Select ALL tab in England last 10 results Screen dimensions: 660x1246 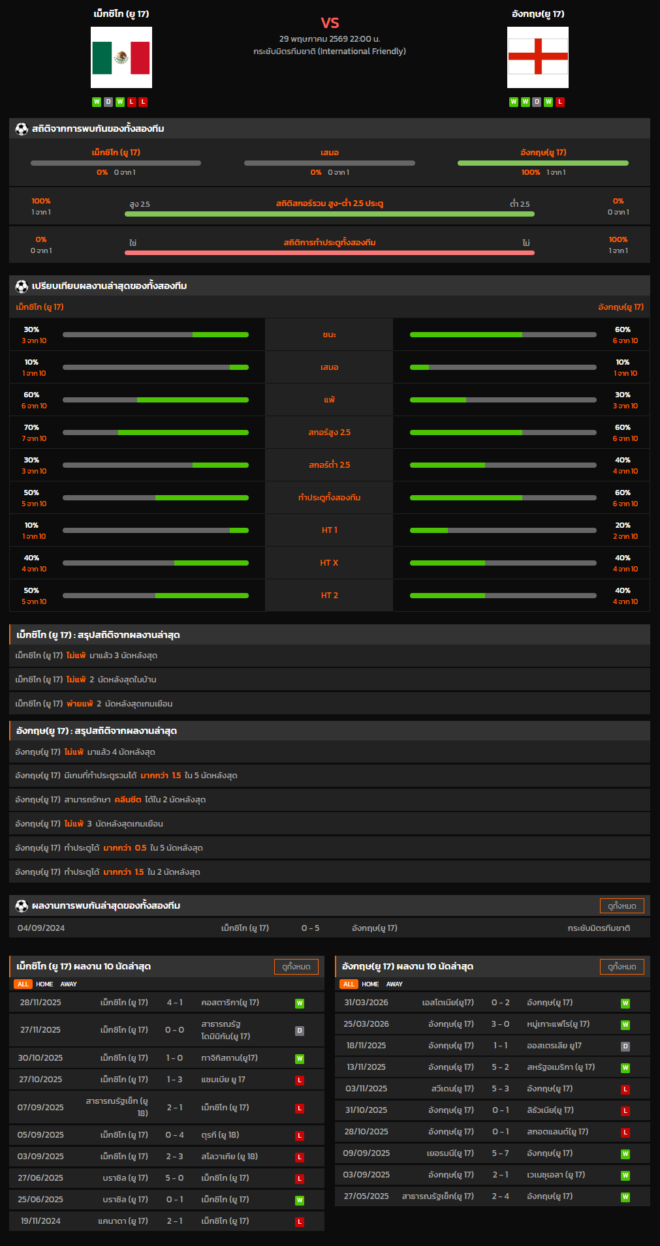(349, 984)
